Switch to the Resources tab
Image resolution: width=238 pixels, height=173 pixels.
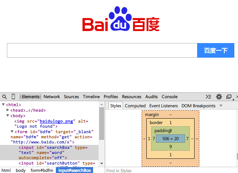coord(132,97)
